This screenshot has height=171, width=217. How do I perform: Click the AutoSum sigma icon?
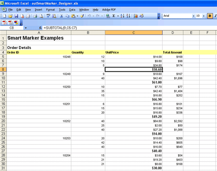[114, 16]
